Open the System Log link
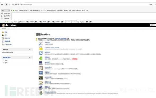Viewport: 156px width, 98px height. click(48, 67)
